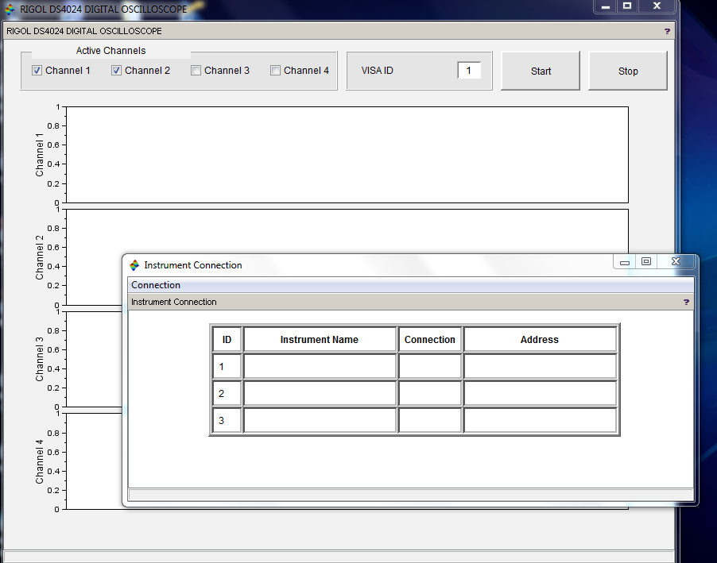Select the Connection cell in row 3
The height and width of the screenshot is (563, 717).
tap(430, 420)
